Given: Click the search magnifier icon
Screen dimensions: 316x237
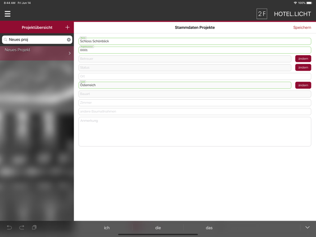Looking at the screenshot, I should click(x=5, y=40).
